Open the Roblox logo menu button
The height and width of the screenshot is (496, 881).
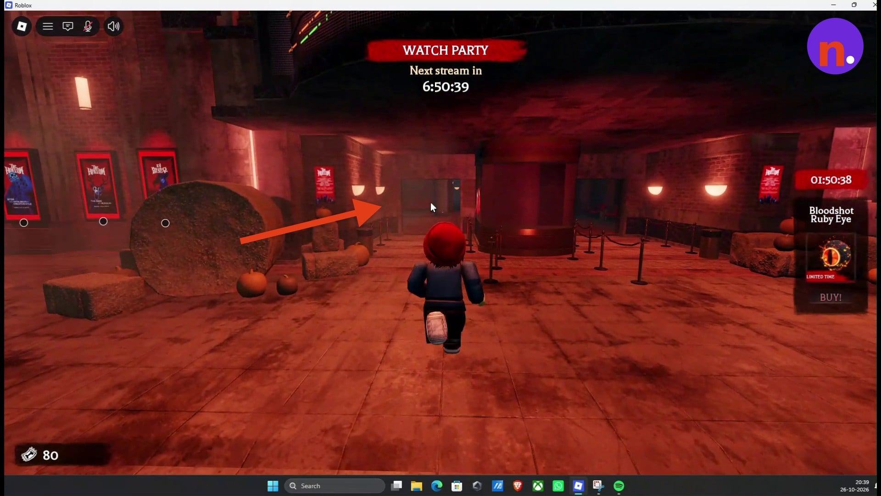pyautogui.click(x=22, y=26)
